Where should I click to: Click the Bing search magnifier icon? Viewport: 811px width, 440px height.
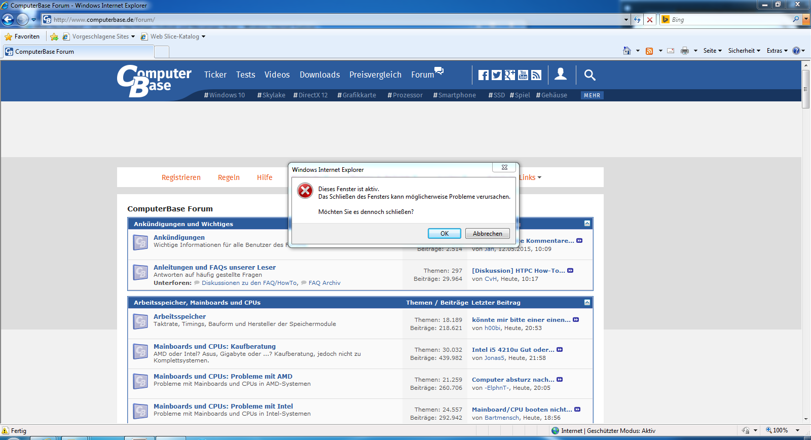[796, 19]
